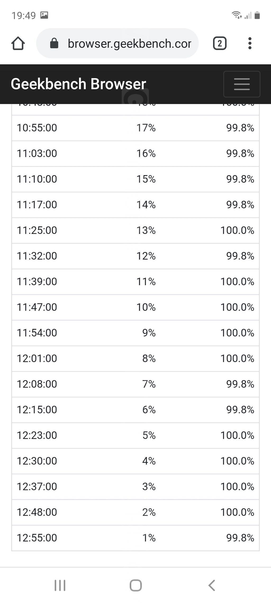Tap the picture notification icon in status bar
This screenshot has width=271, height=603.
[44, 15]
